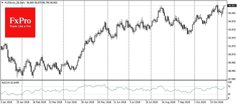
Task: Select the 92.970 price axis label
Action: (x=232, y=38)
